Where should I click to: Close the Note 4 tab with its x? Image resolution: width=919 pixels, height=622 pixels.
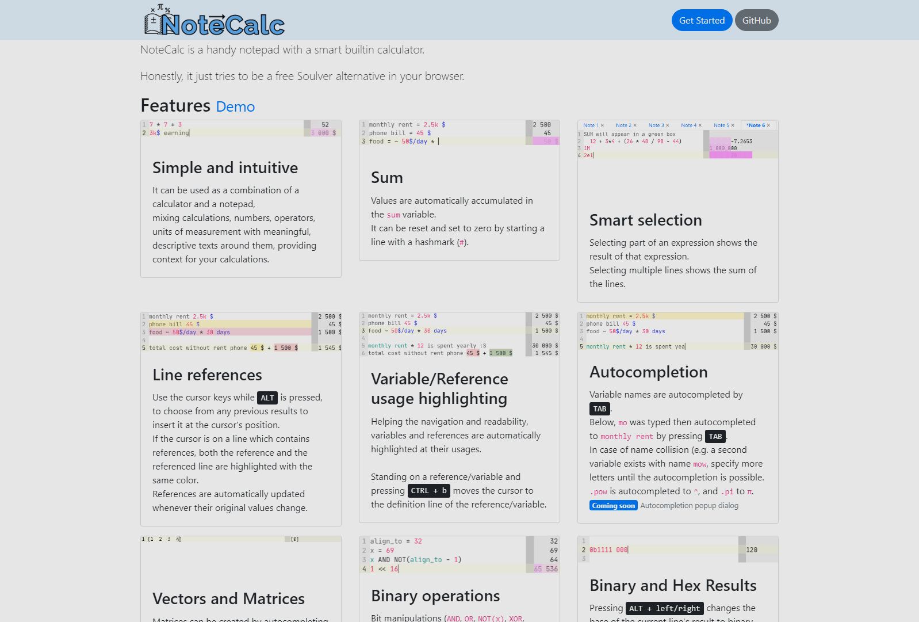coord(700,125)
